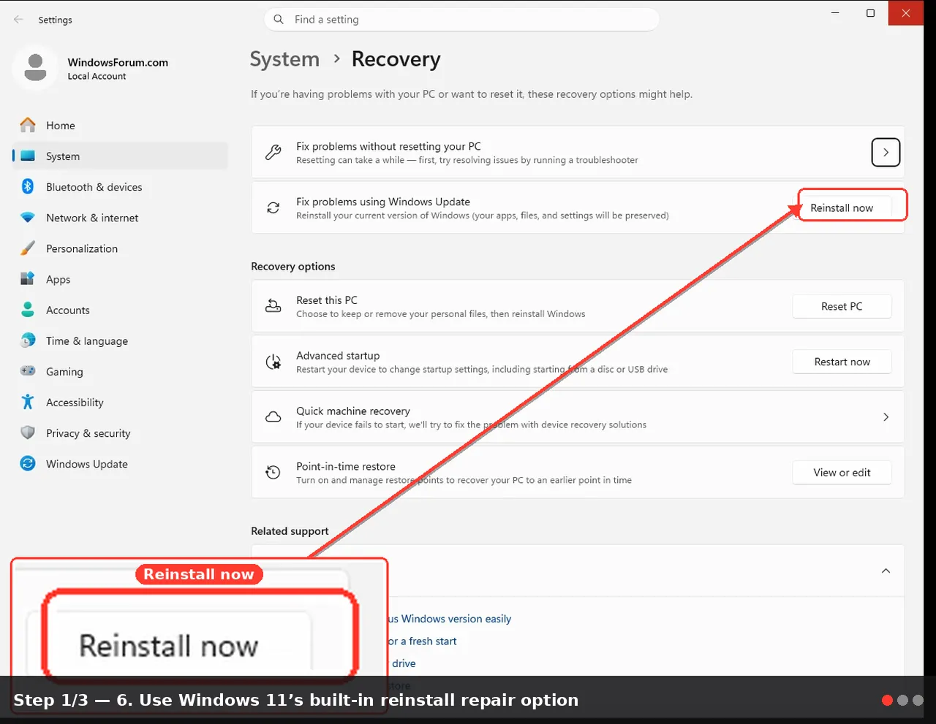Viewport: 936px width, 724px height.
Task: Go to Windows Update in sidebar
Action: (120, 464)
